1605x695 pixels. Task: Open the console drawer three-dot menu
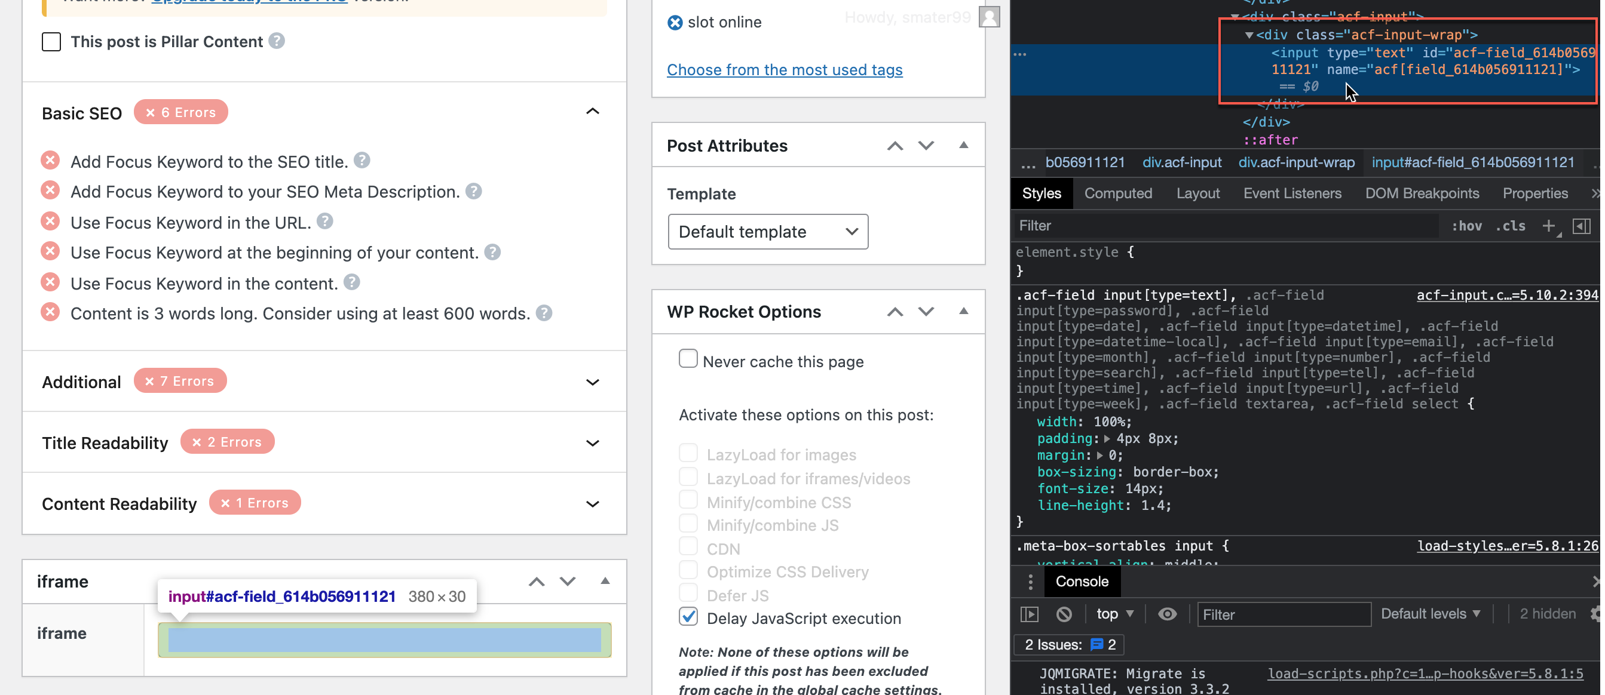click(x=1030, y=582)
